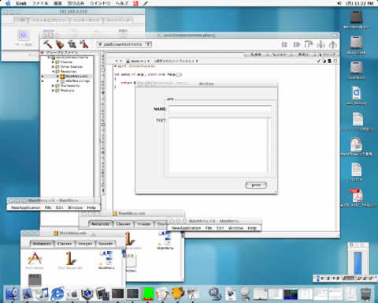Image resolution: width=378 pixels, height=303 pixels.
Task: Open Grab application menu in menu bar
Action: tap(21, 3)
